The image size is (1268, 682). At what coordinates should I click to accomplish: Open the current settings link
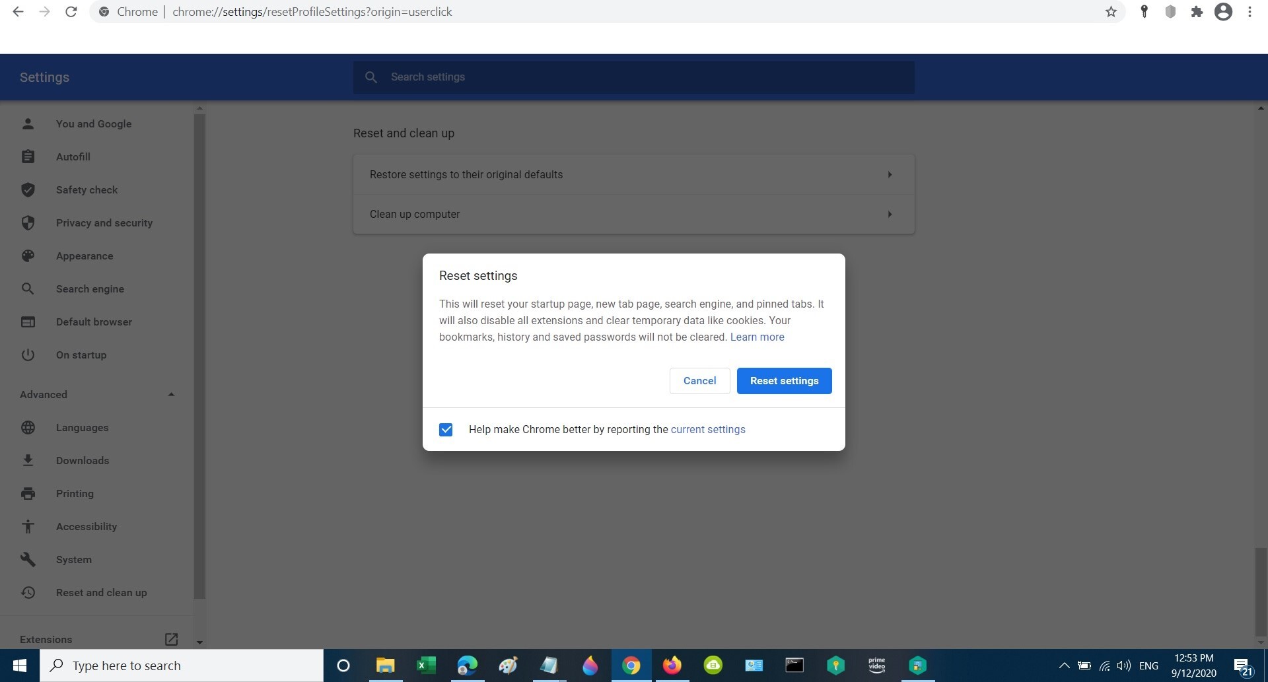point(708,429)
